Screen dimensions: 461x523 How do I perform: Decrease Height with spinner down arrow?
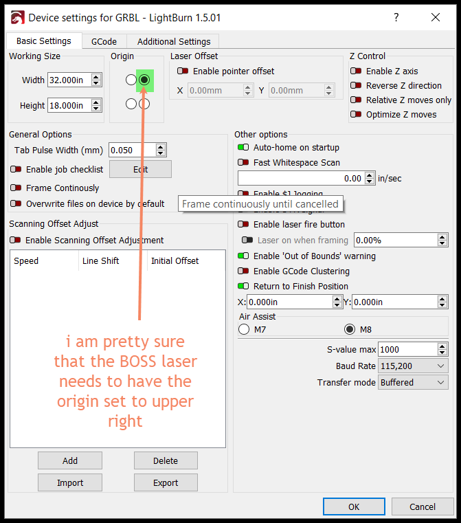click(x=96, y=109)
